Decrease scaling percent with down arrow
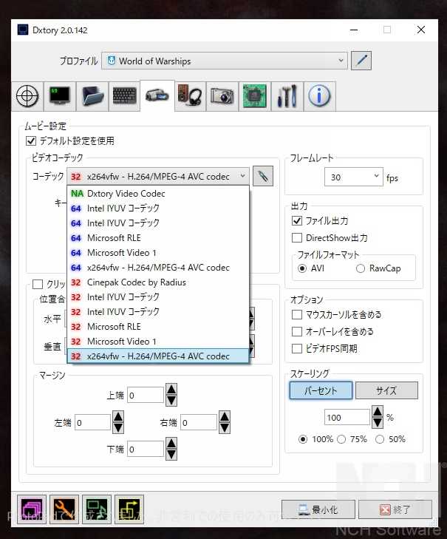The width and height of the screenshot is (447, 539). 378,422
